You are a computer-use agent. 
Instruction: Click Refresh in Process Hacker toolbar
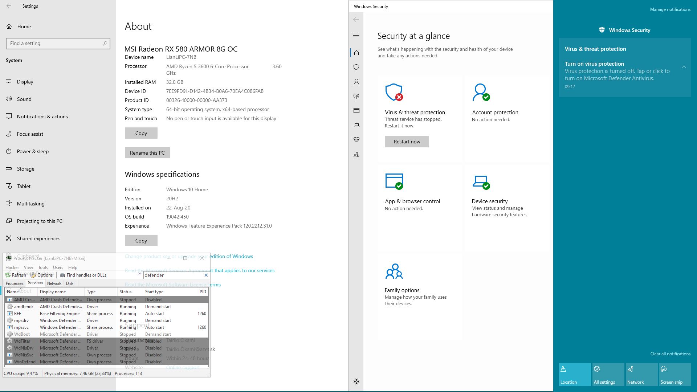[x=15, y=275]
